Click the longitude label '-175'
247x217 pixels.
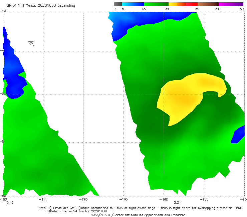43,199
